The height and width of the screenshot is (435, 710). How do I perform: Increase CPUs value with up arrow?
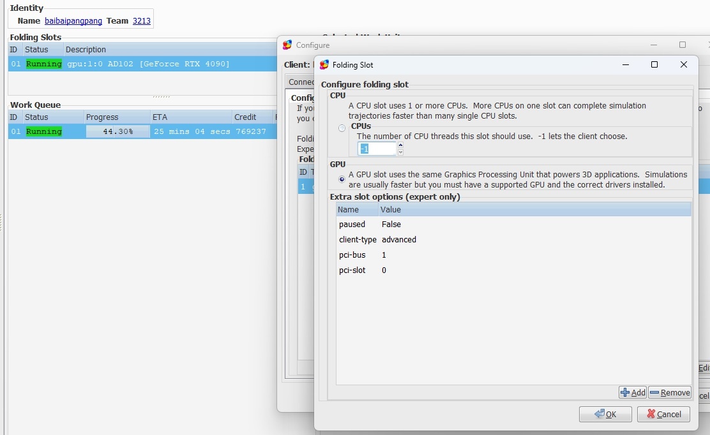click(x=400, y=145)
